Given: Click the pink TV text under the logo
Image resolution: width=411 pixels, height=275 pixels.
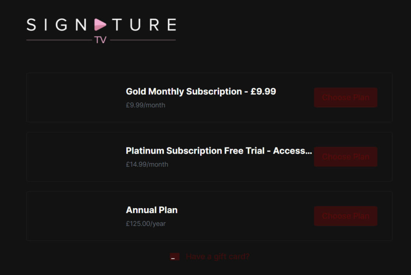Looking at the screenshot, I should (100, 40).
